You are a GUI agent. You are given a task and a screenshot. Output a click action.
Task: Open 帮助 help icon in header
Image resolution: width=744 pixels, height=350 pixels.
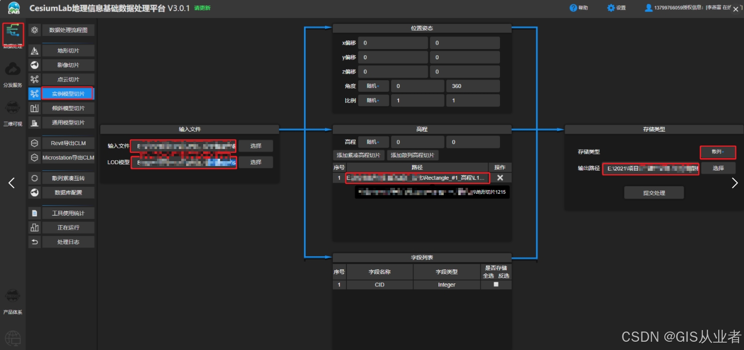573,8
